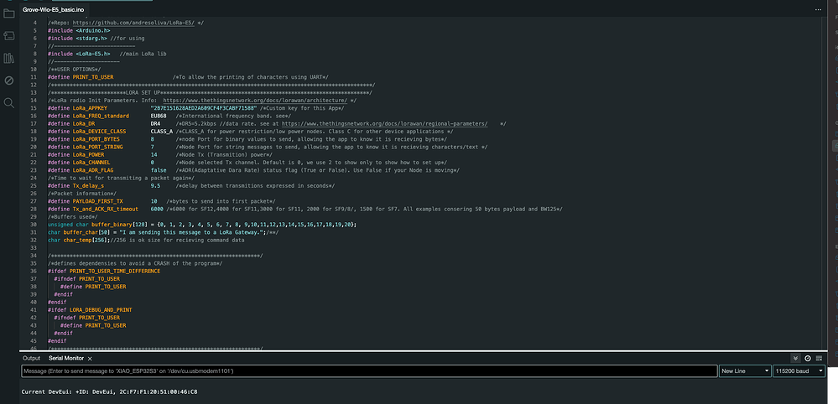Open the Boards Manager sidebar
Screen dimensions: 838x404
coord(8,36)
